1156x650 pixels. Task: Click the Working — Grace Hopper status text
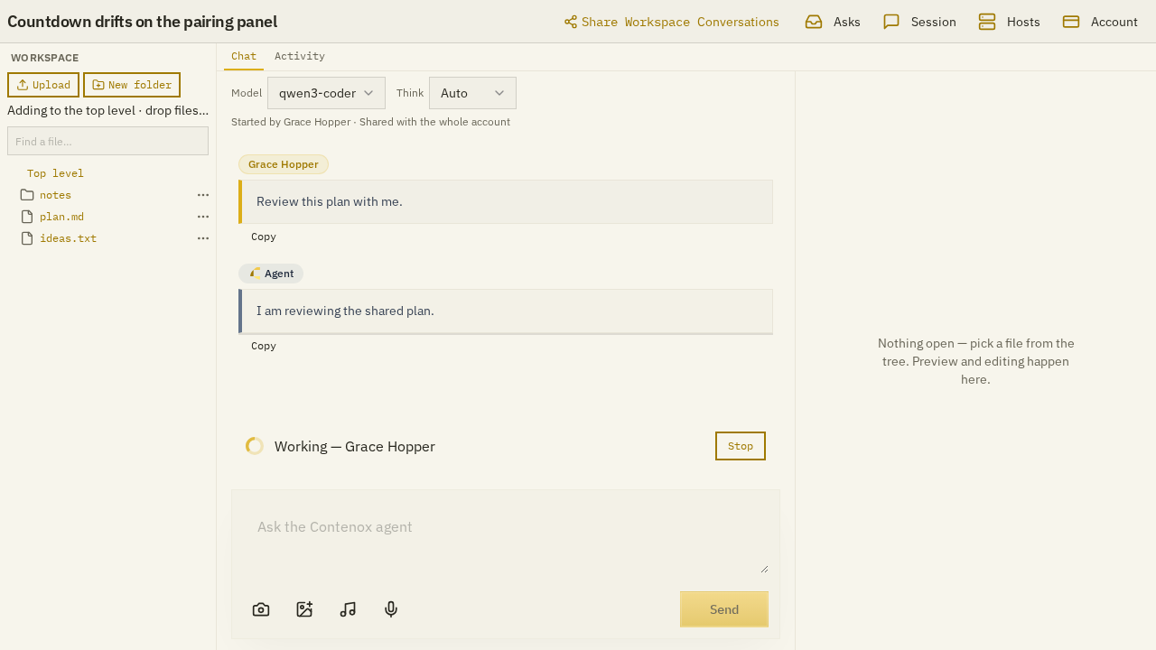coord(355,446)
